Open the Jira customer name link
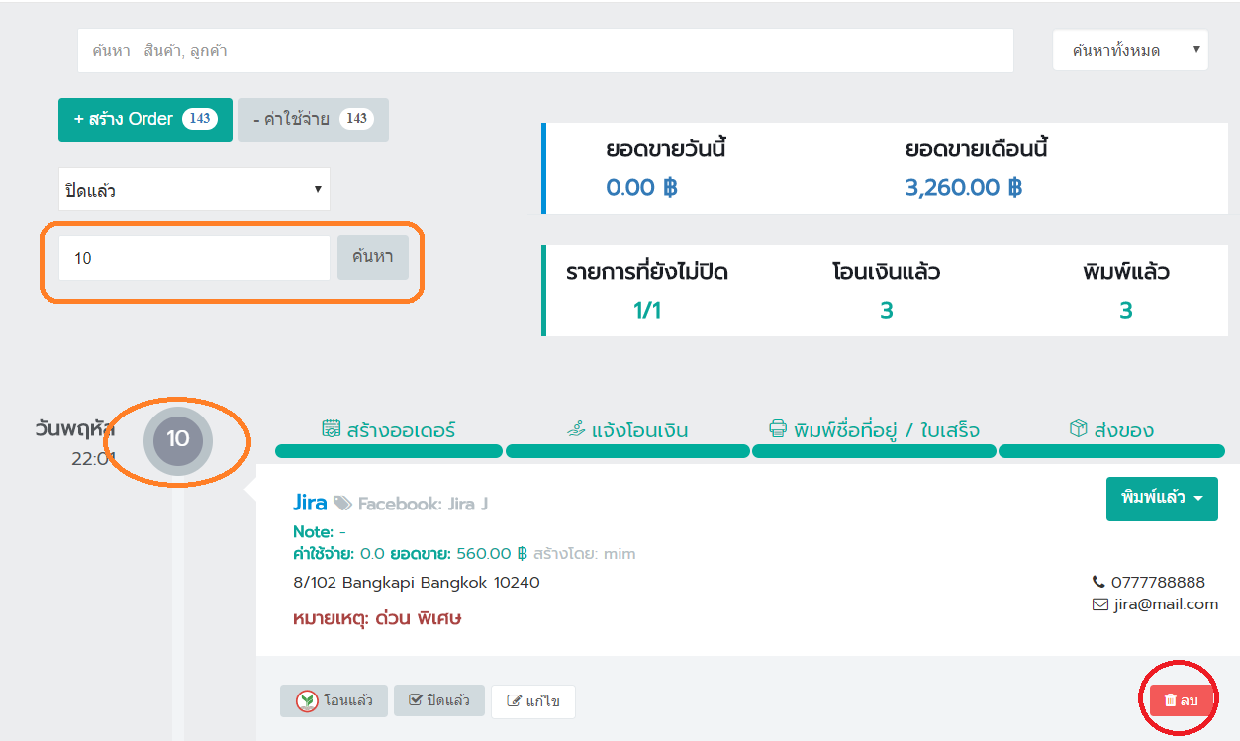Viewport: 1240px width, 741px height. 310,503
